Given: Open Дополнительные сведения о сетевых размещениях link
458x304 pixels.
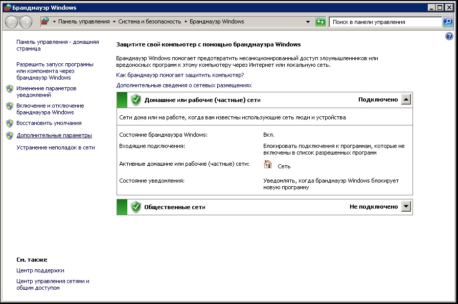Looking at the screenshot, I should click(x=184, y=85).
